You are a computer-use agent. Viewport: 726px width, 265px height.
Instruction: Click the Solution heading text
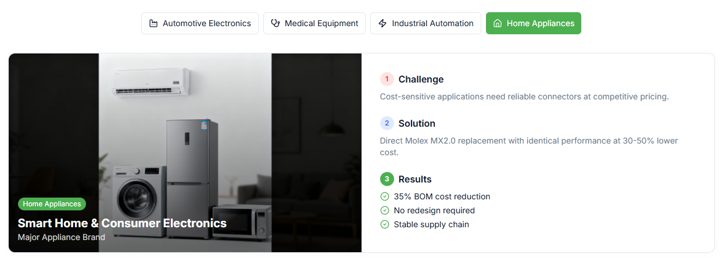click(x=417, y=123)
